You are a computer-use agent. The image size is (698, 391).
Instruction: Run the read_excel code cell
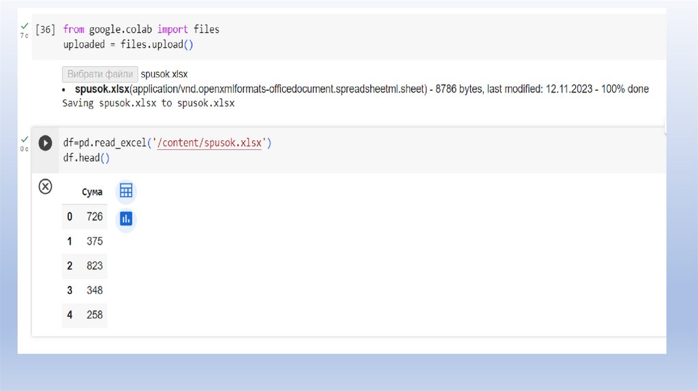tap(45, 143)
